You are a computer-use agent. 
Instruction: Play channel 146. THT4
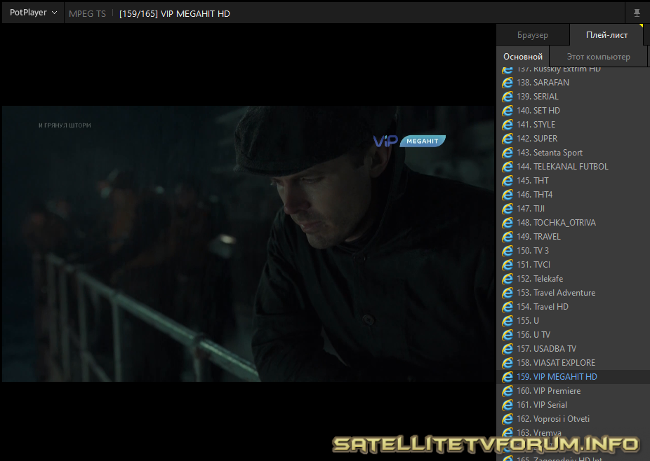coord(573,195)
